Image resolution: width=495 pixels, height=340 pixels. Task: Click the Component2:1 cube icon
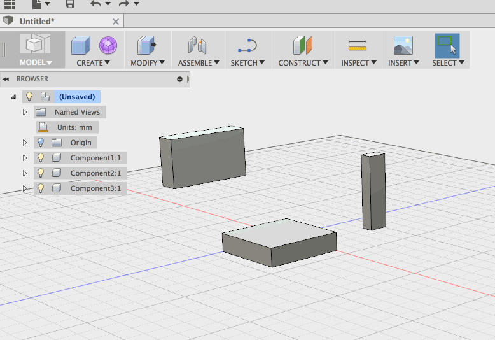coord(57,173)
